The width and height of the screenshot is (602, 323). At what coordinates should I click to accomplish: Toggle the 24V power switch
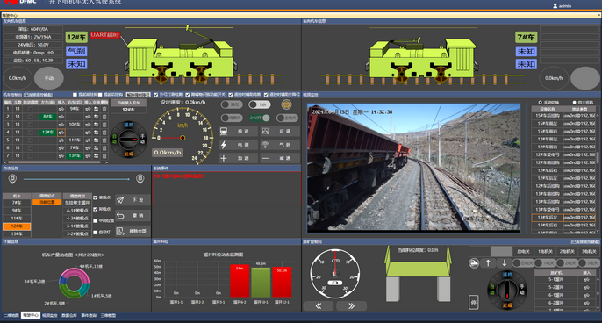pos(260,118)
